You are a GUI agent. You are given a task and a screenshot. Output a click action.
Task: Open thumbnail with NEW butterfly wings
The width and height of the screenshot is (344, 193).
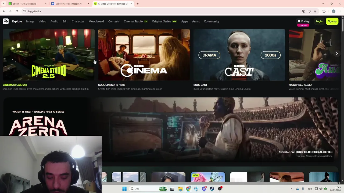[208, 177]
